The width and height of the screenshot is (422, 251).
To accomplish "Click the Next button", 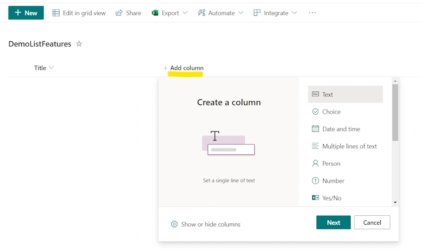I will click(334, 223).
